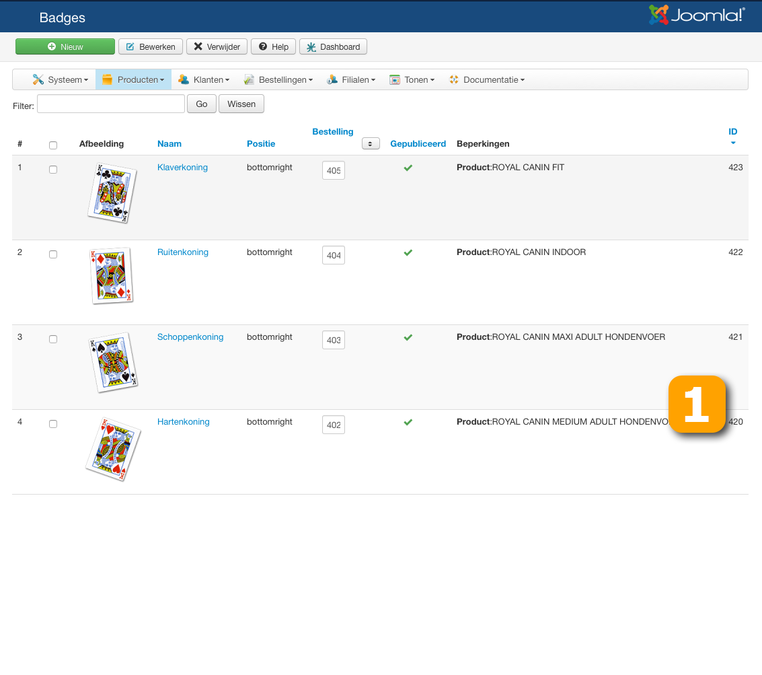Click the king of clubs thumbnail

(112, 193)
